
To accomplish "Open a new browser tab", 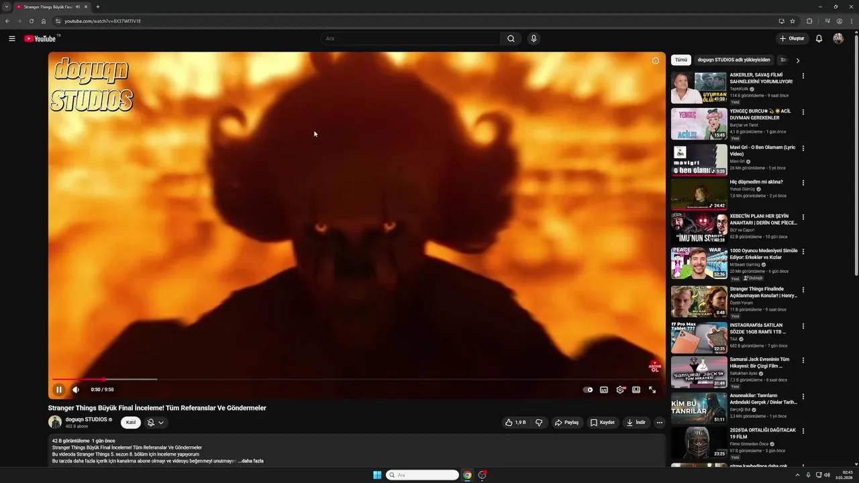I will coord(98,7).
